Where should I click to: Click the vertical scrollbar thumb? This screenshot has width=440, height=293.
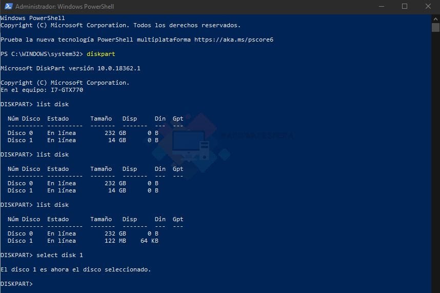pyautogui.click(x=435, y=28)
